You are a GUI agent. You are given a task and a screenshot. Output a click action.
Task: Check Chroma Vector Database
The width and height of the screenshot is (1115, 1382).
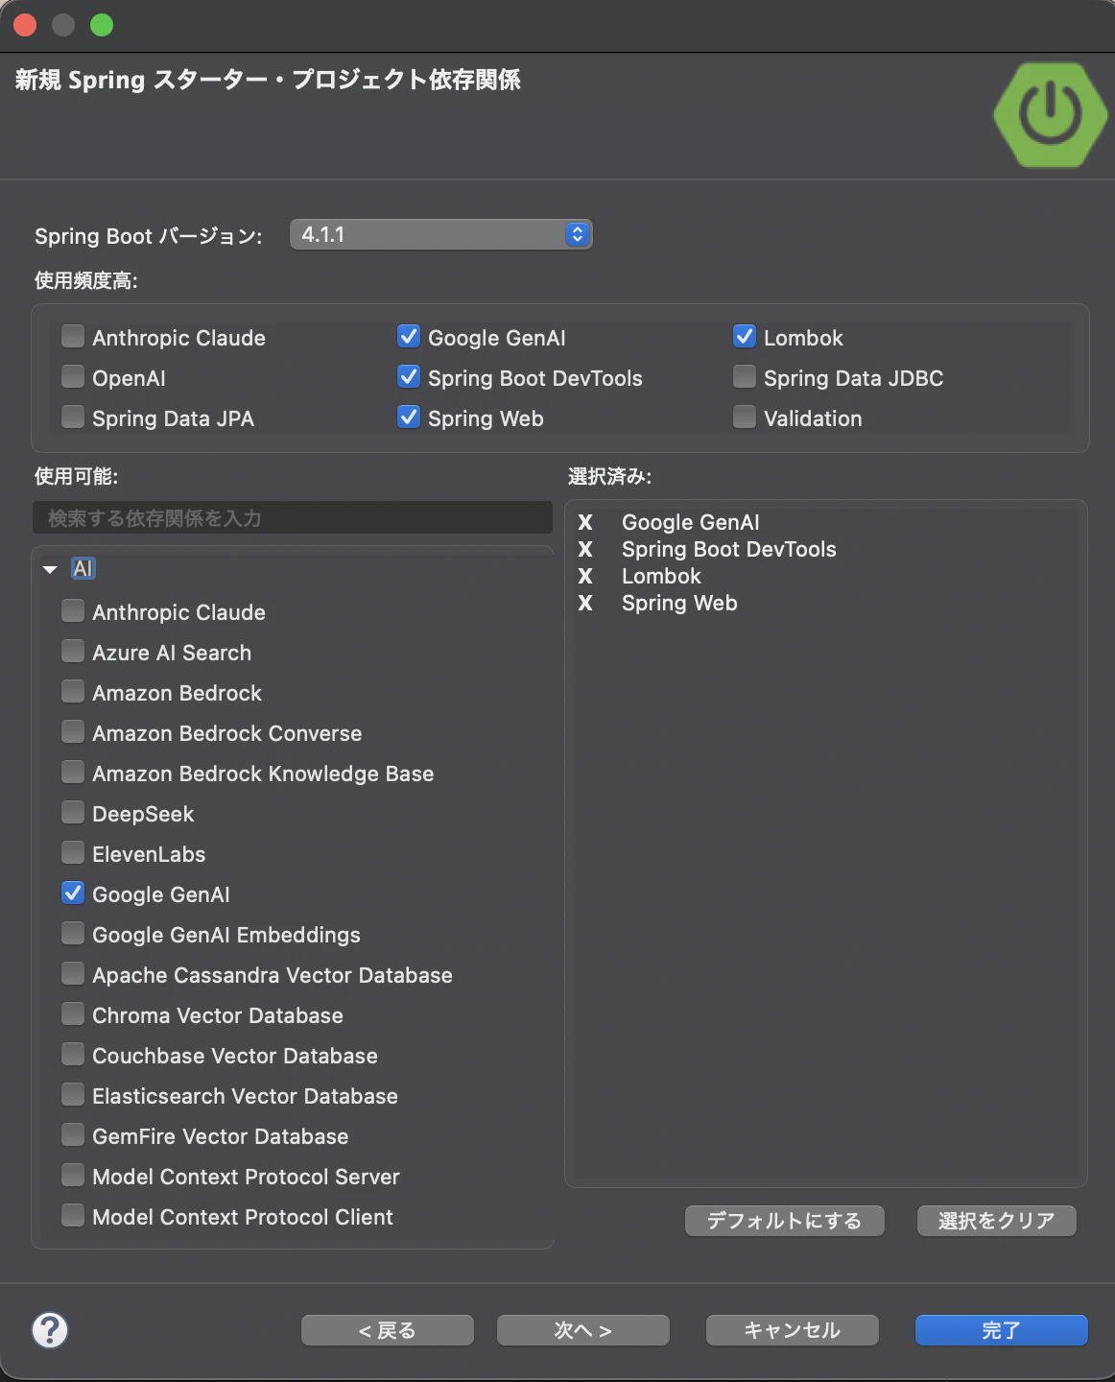coord(73,1013)
